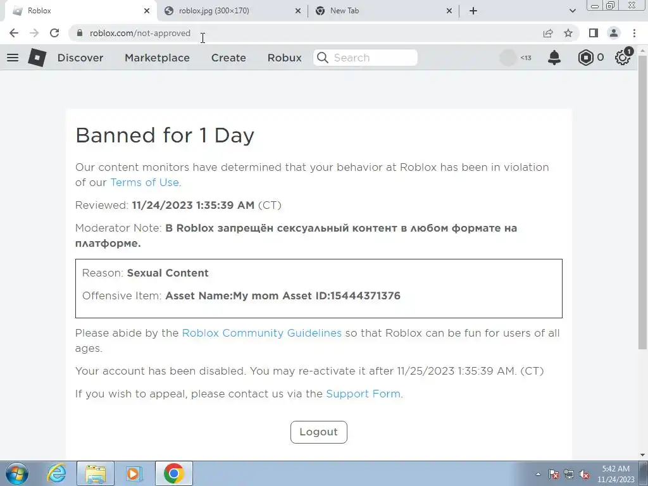Show hidden tray icons arrow
The height and width of the screenshot is (486, 648).
(538, 474)
